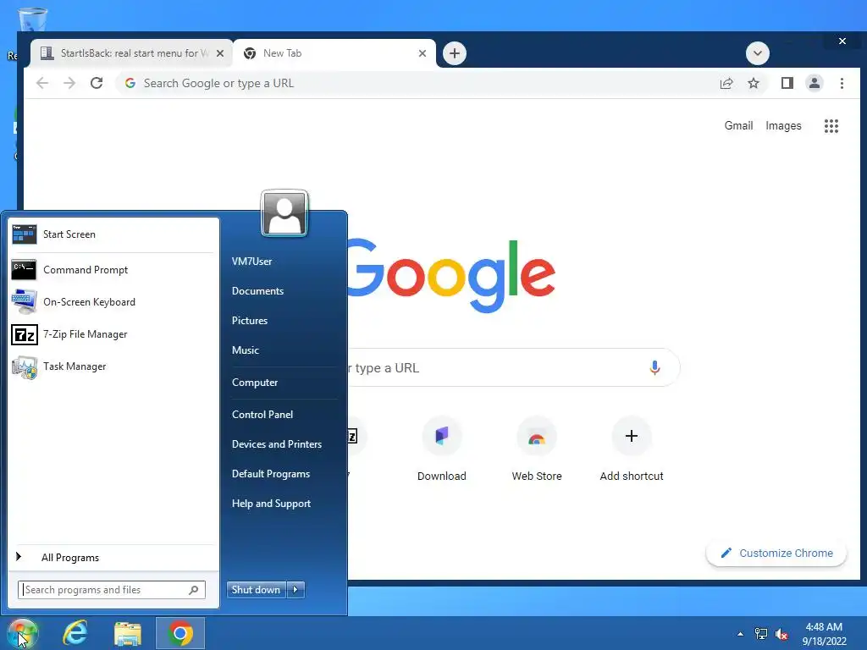Viewport: 867px width, 650px height.
Task: Click the Images link
Action: point(783,125)
